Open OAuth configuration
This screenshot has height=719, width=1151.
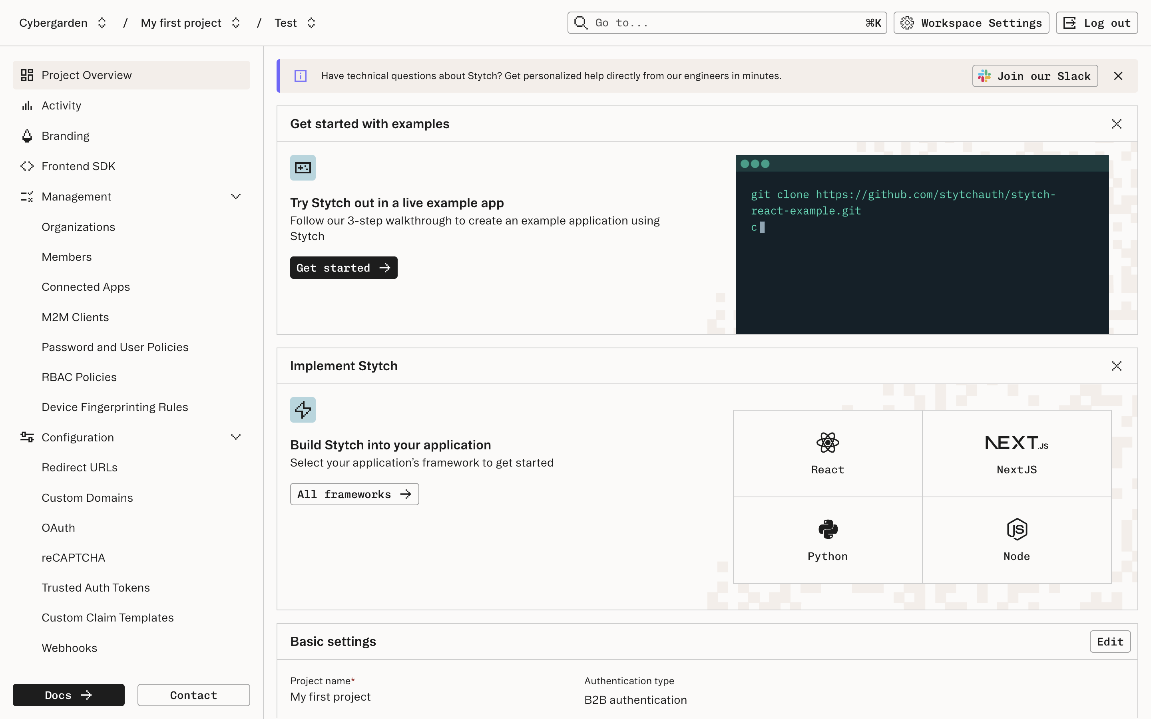point(58,528)
